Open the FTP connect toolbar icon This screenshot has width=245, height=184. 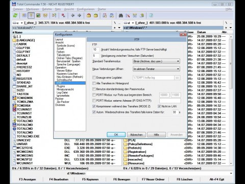point(105,15)
